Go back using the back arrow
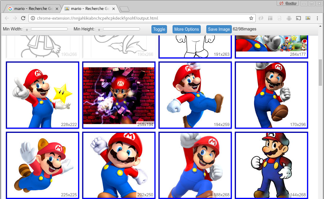324x199 pixels. tap(7, 18)
